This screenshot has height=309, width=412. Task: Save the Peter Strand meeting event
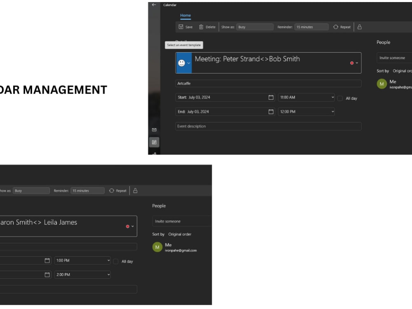185,27
